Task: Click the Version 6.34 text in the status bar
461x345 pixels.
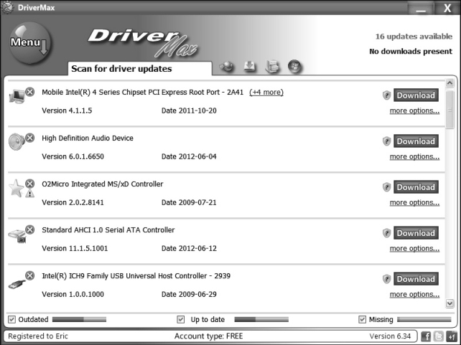Action: (x=390, y=336)
